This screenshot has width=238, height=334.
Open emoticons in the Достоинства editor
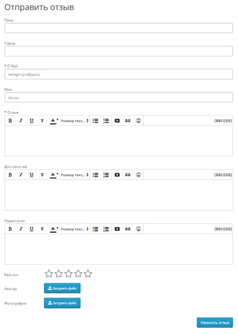tap(138, 175)
